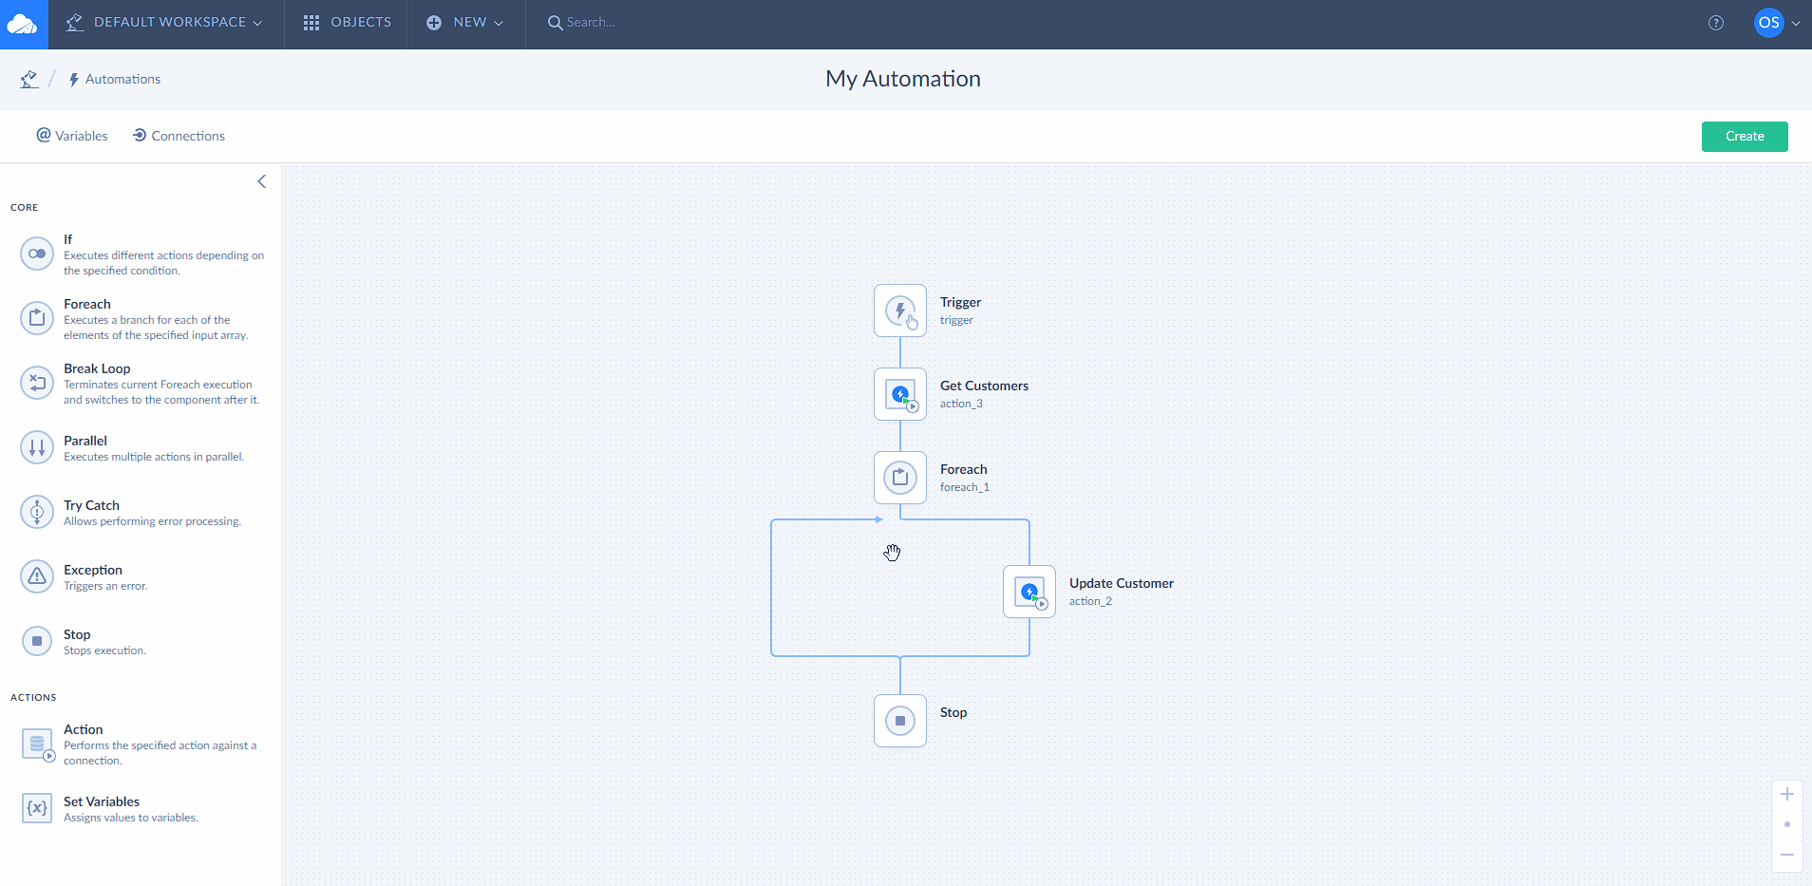Expand the user account chevron
This screenshot has width=1812, height=886.
pos(1796,23)
